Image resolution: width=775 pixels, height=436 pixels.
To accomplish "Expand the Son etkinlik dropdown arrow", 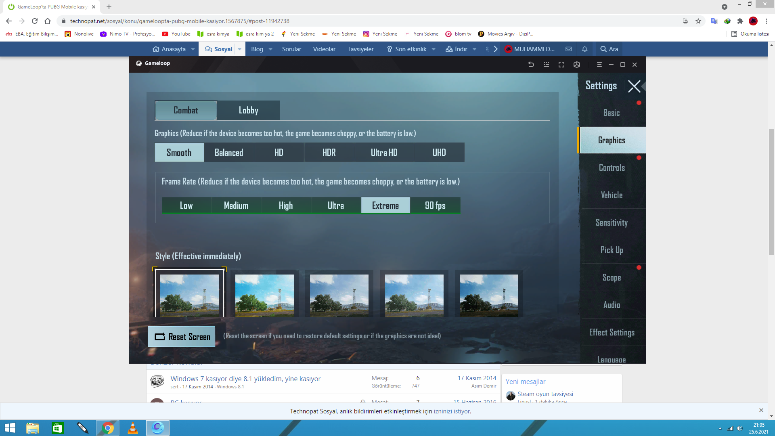I will pos(434,49).
